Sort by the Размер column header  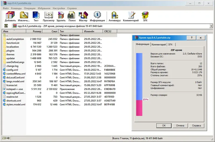34,31
